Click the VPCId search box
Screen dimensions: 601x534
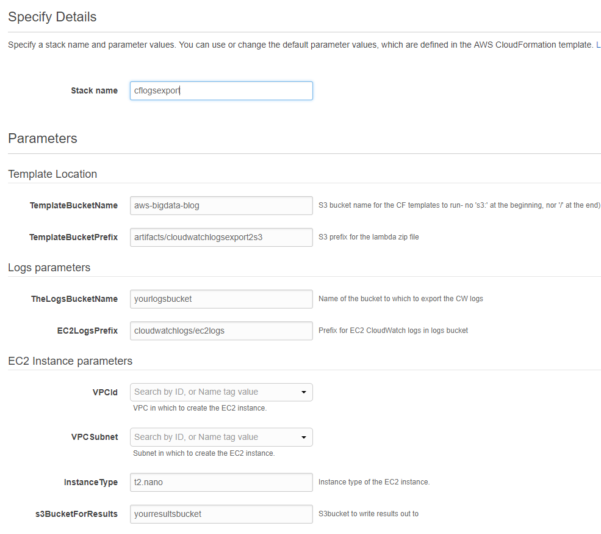221,392
